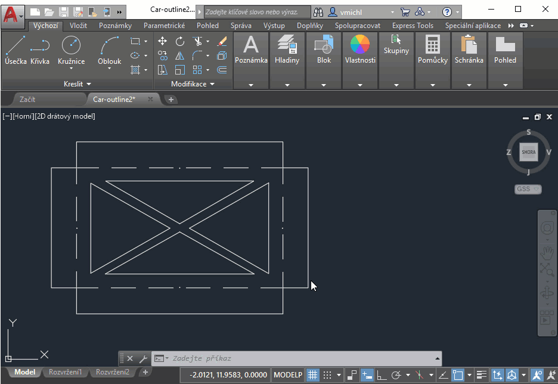Select the Kružnice circle tool

(x=71, y=49)
